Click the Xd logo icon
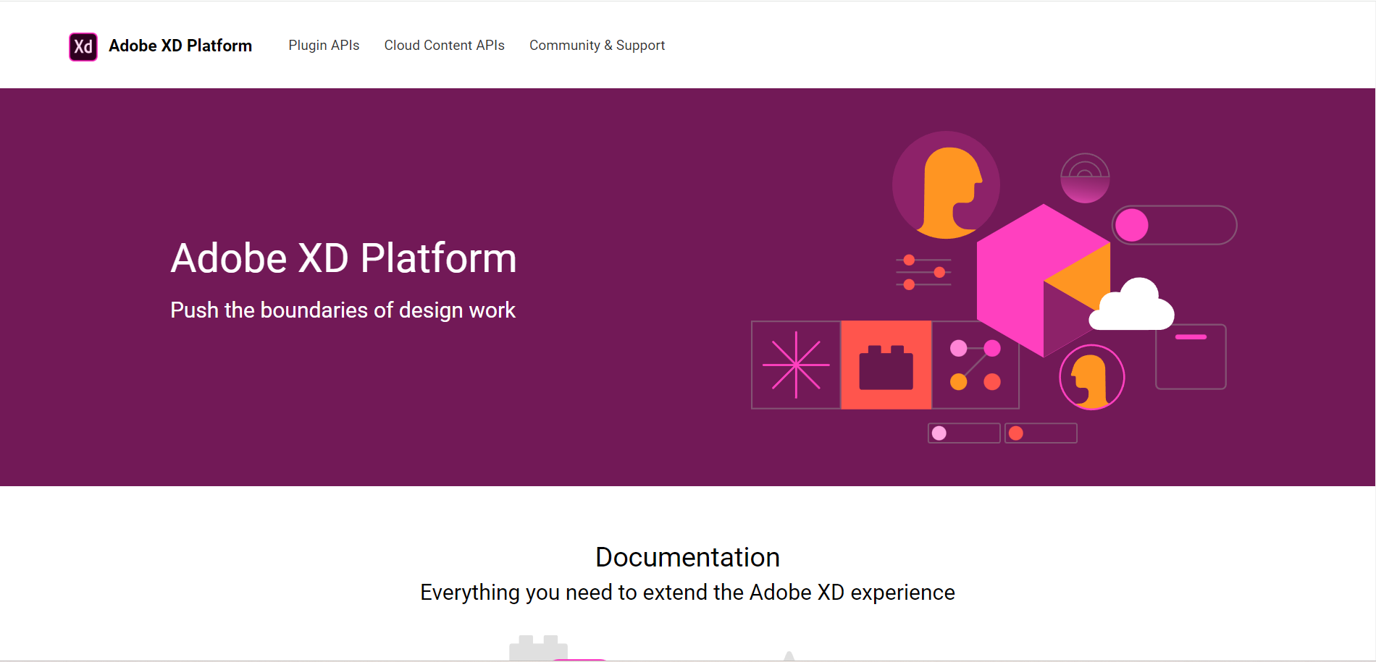Viewport: 1376px width, 662px height. 83,46
